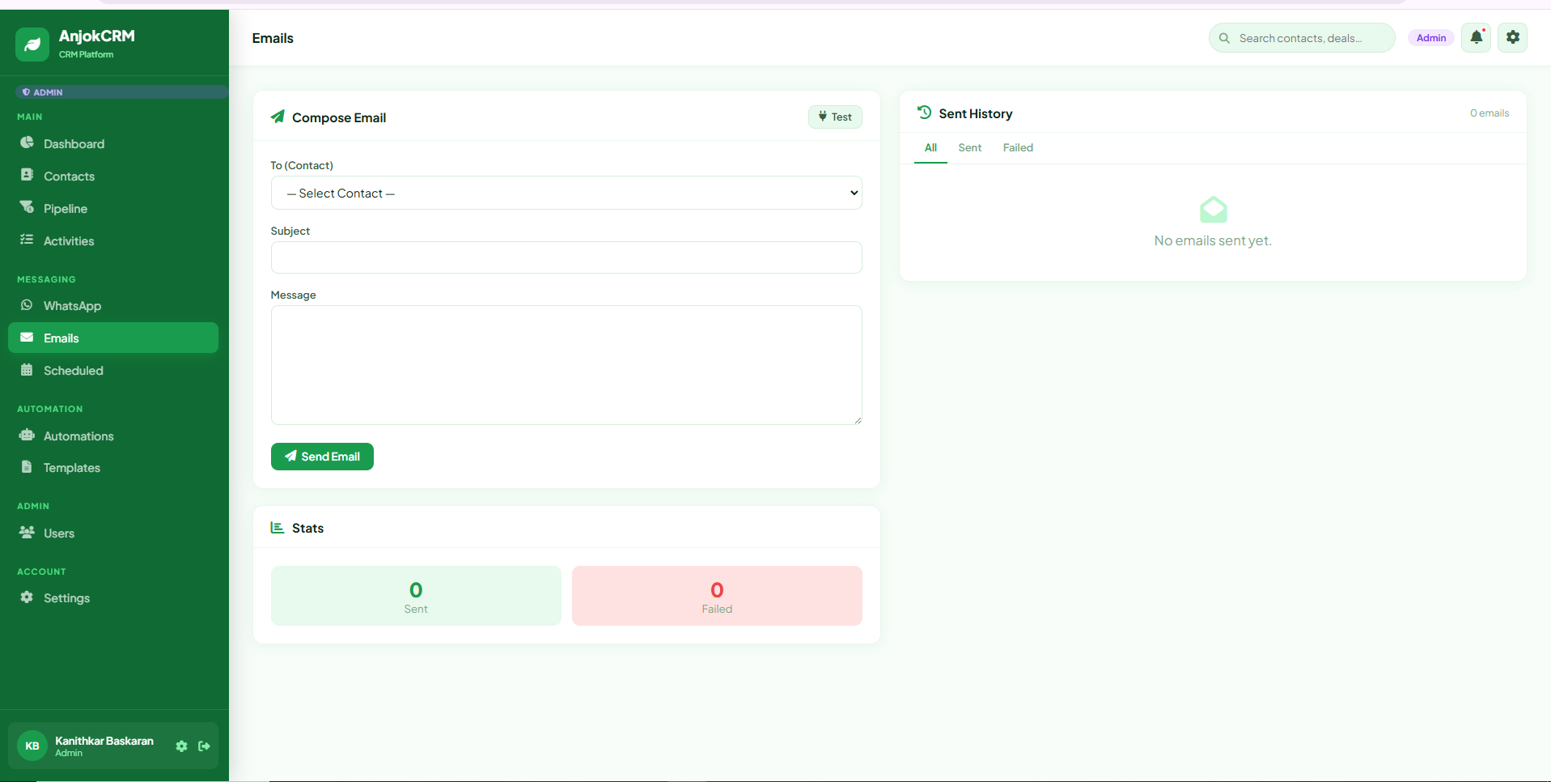The height and width of the screenshot is (782, 1551).
Task: Click the AnjokCRM leaf logo
Action: 32,45
